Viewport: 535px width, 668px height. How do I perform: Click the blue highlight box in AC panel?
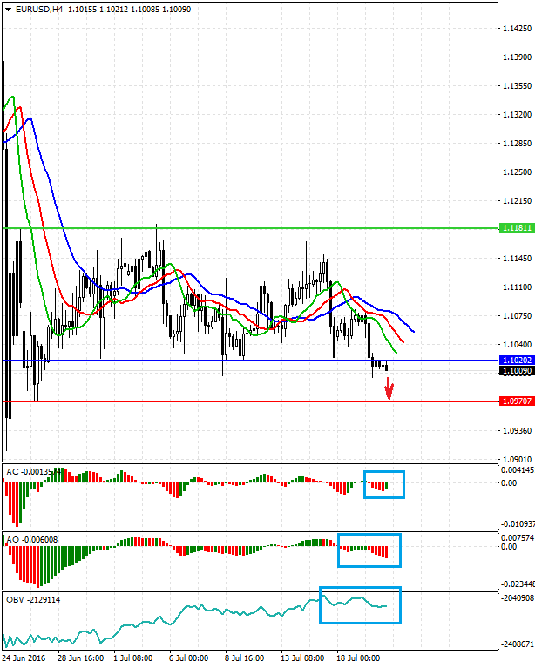(384, 484)
